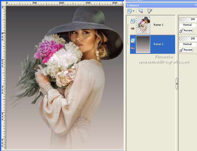
Task: Click the Raster 2 layer type icon
Action: coord(133,41)
